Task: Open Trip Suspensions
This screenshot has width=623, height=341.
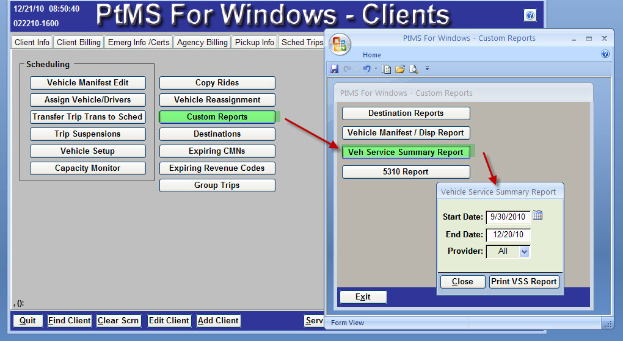Action: pos(88,134)
